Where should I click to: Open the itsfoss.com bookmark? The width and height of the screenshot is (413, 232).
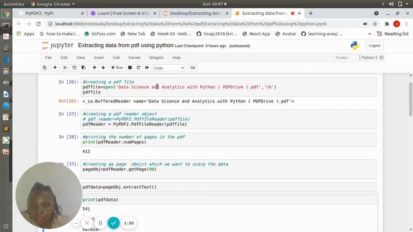coord(100,34)
